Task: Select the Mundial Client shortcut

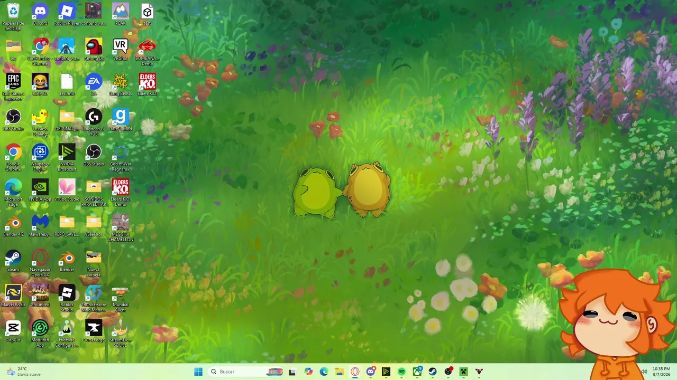Action: [121, 299]
